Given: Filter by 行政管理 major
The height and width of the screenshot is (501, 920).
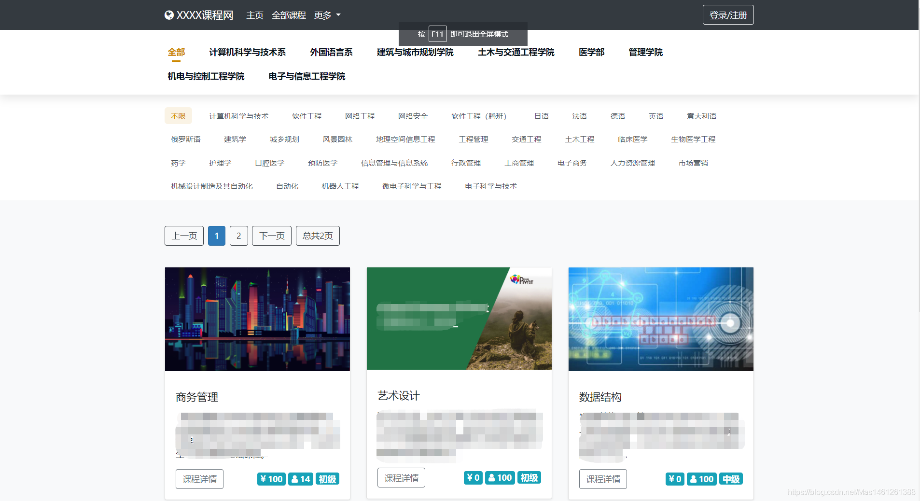Looking at the screenshot, I should tap(466, 163).
